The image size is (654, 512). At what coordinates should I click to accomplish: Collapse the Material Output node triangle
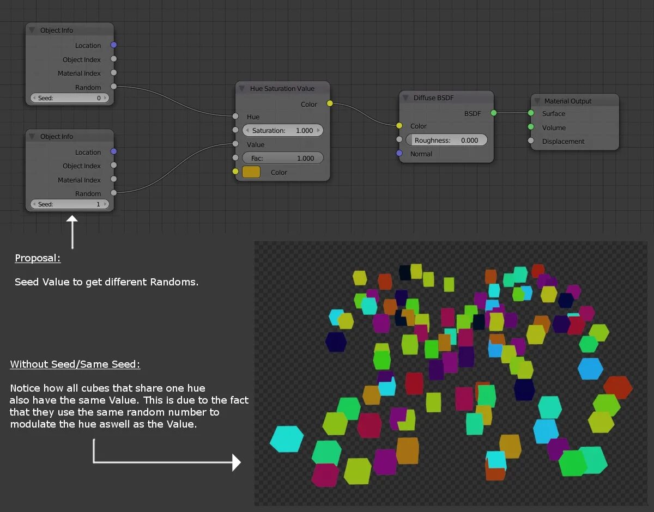click(x=536, y=101)
